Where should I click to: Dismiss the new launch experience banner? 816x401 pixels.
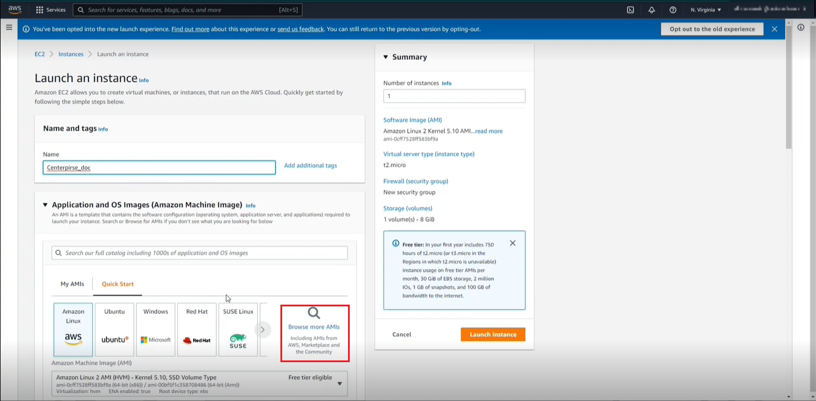point(774,29)
